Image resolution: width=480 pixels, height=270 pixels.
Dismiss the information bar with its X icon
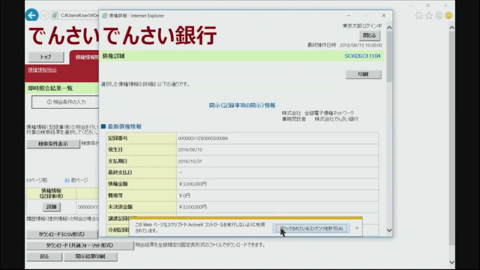pyautogui.click(x=356, y=228)
